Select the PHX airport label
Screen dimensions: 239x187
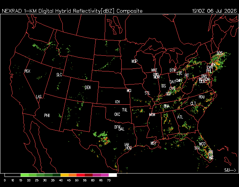click(47, 116)
